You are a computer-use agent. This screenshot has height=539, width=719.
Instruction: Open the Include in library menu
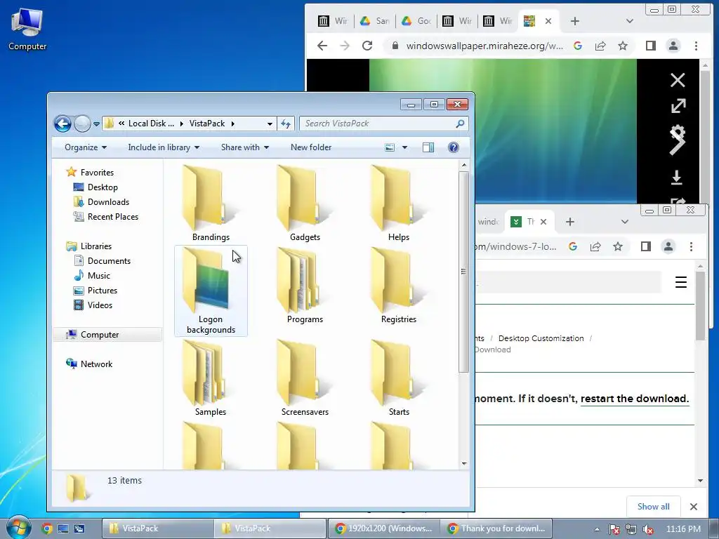[x=163, y=147]
